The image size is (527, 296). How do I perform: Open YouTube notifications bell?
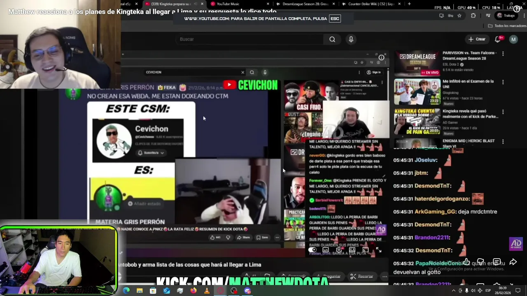[498, 39]
